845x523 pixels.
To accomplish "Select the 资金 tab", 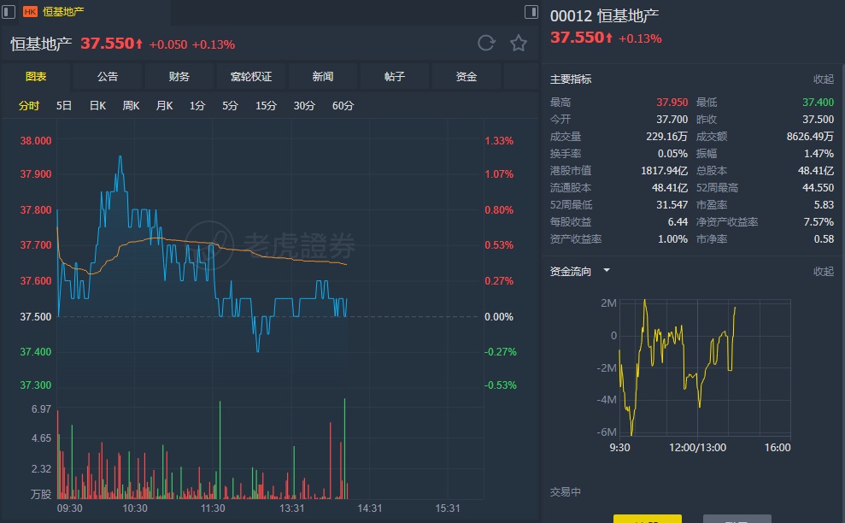I will coord(467,77).
